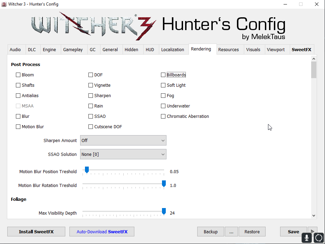This screenshot has height=244, width=325.
Task: Click the Post Process section heading
Action: (26, 65)
